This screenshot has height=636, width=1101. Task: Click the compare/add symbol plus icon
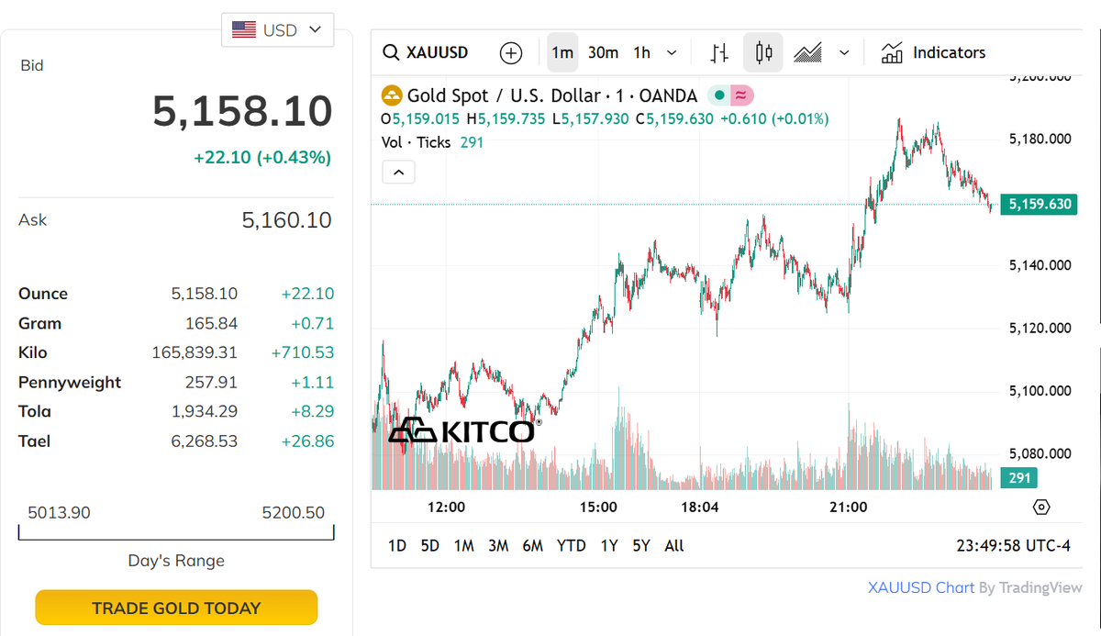[511, 52]
